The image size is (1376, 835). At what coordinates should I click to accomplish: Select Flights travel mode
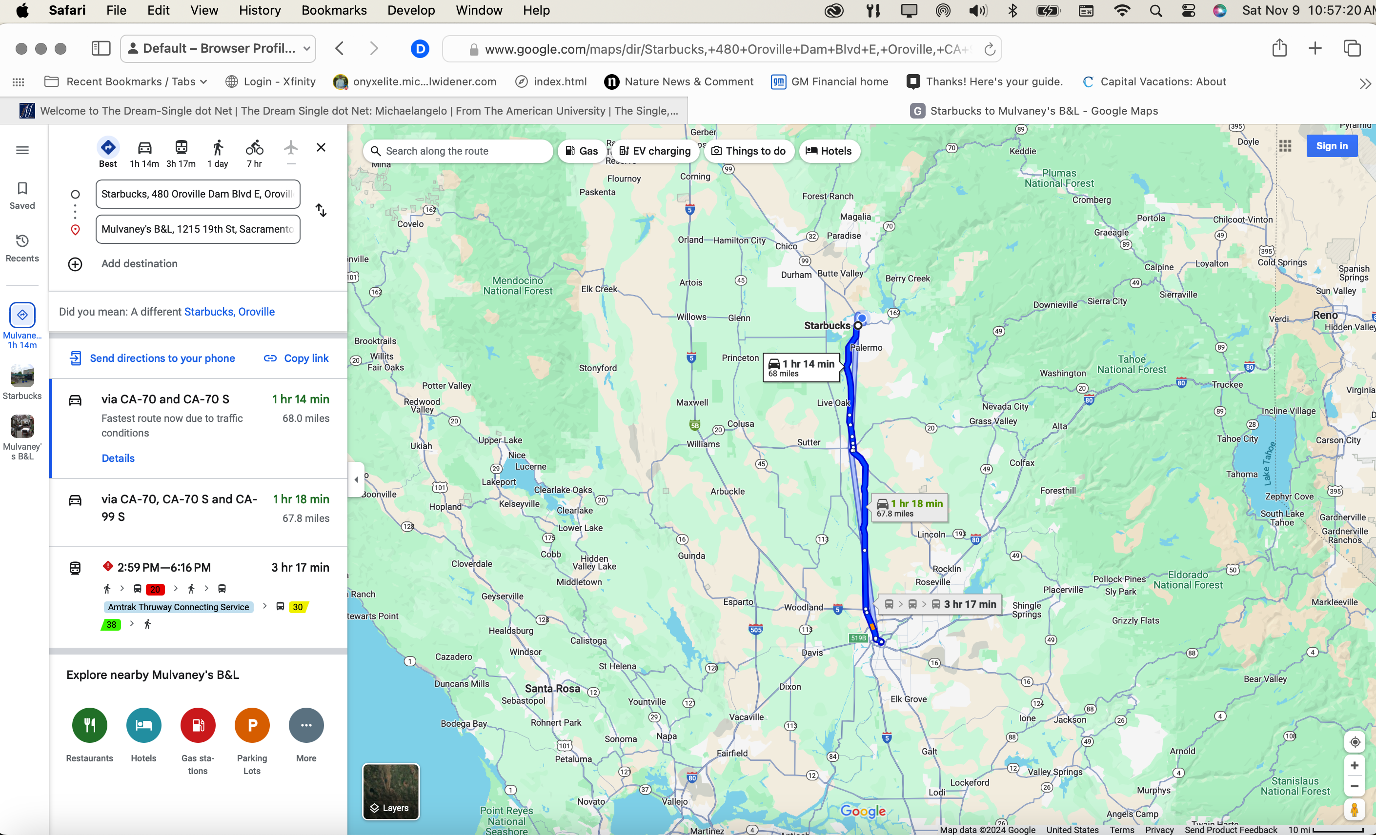[291, 152]
